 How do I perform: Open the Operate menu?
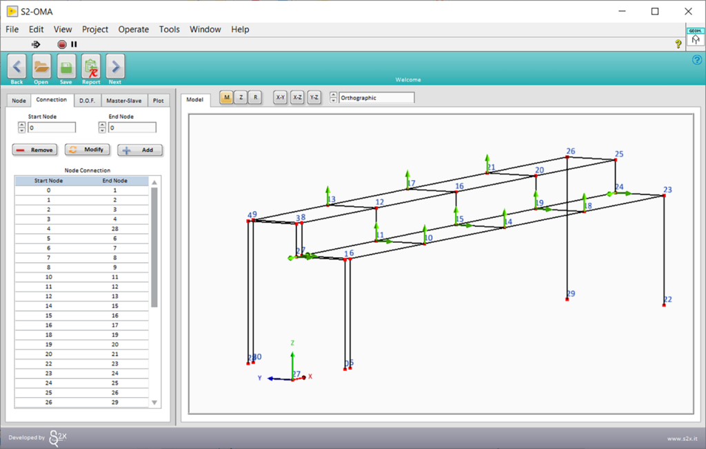134,29
